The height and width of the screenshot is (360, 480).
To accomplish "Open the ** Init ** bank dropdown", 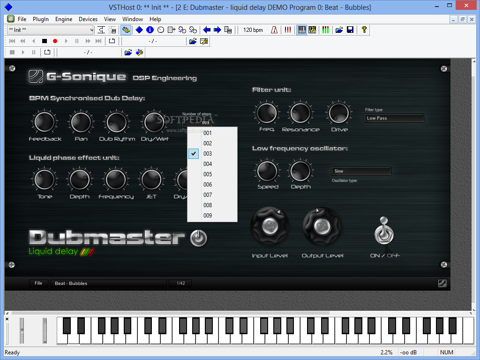I will tap(51, 30).
